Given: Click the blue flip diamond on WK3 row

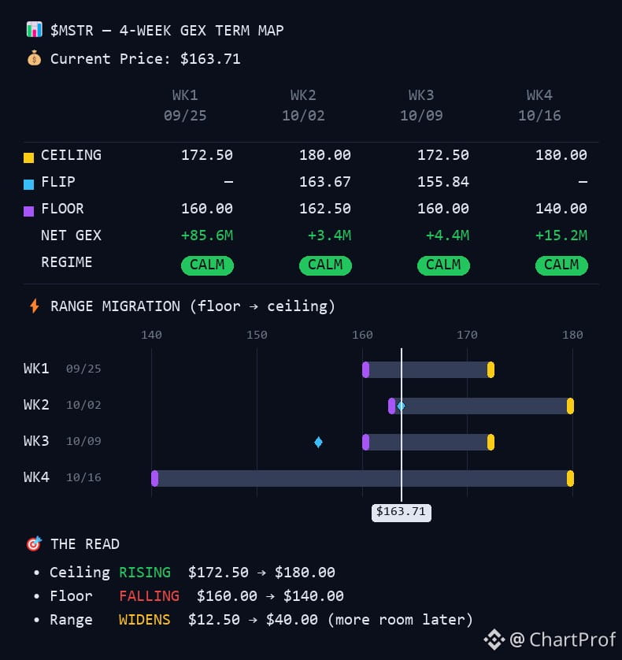Looking at the screenshot, I should [319, 442].
